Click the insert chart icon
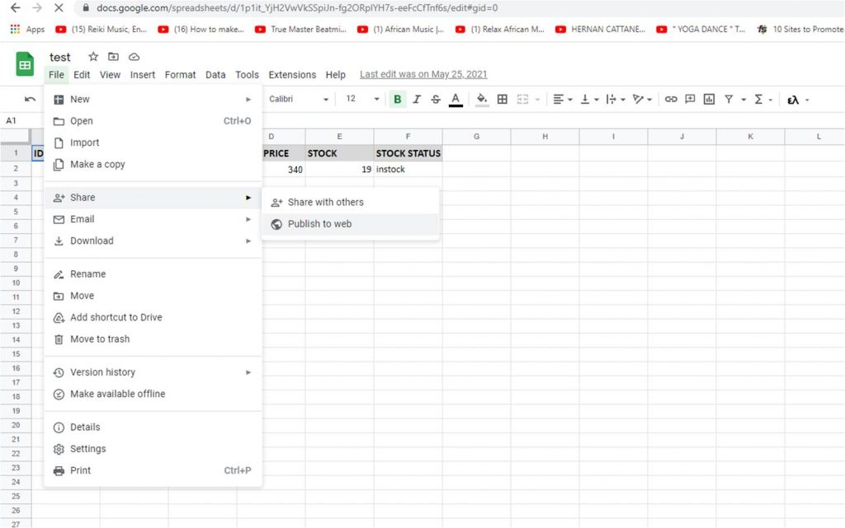 tap(709, 99)
